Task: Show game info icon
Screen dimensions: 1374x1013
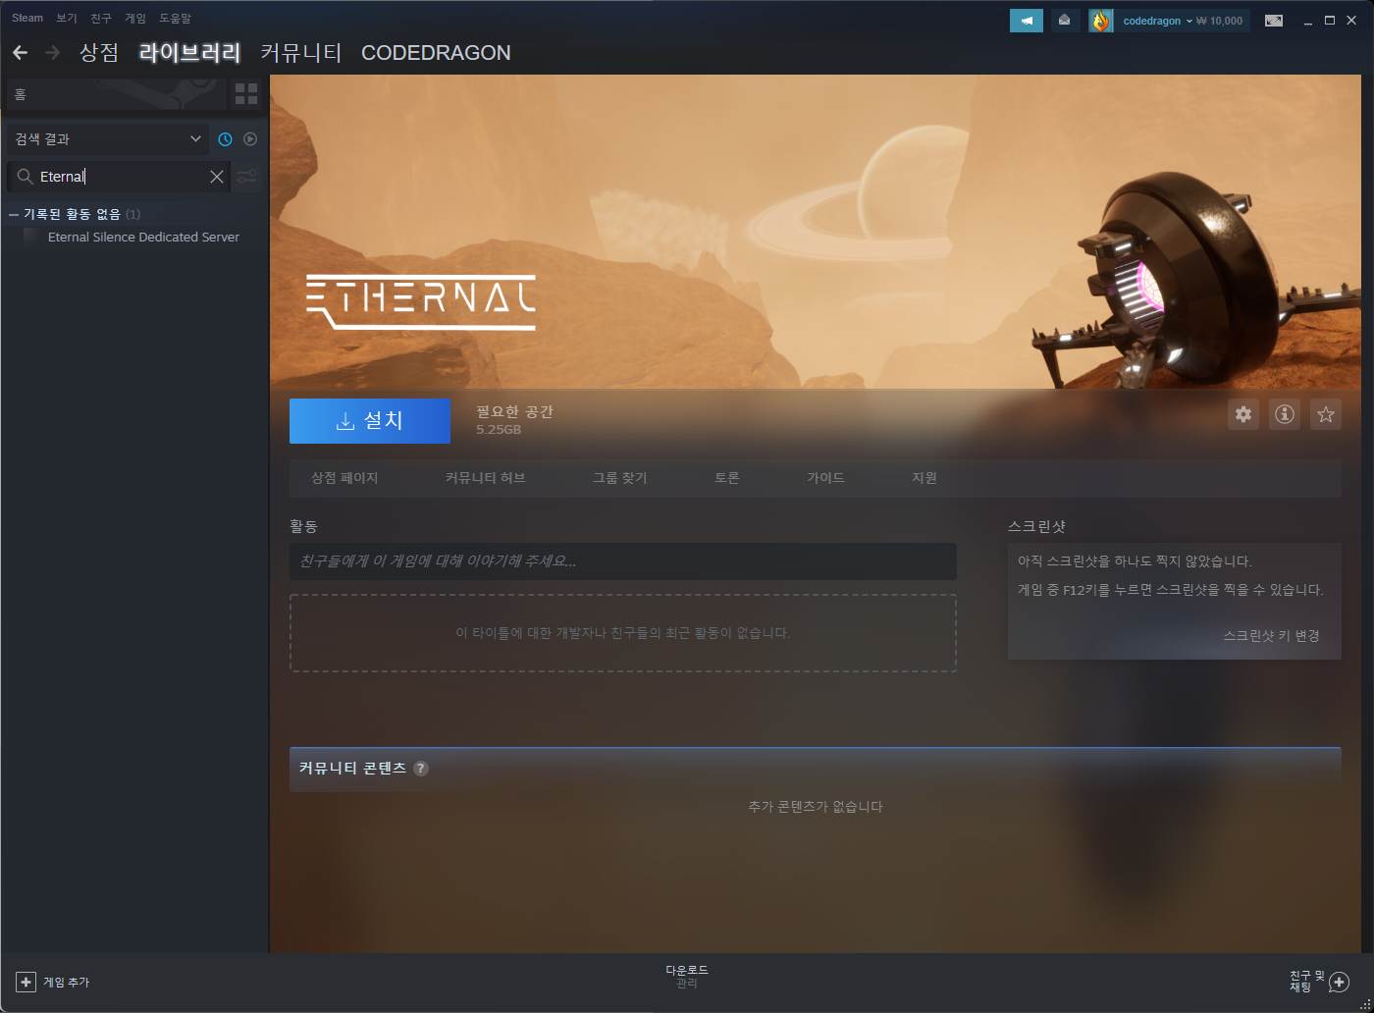Action: (1285, 414)
